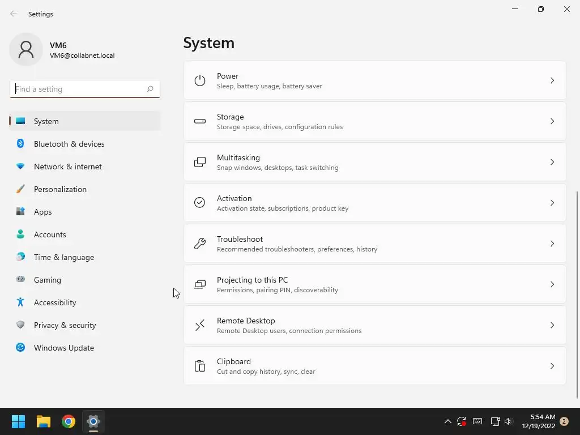
Task: Click the Apps icon in sidebar
Action: pyautogui.click(x=20, y=212)
